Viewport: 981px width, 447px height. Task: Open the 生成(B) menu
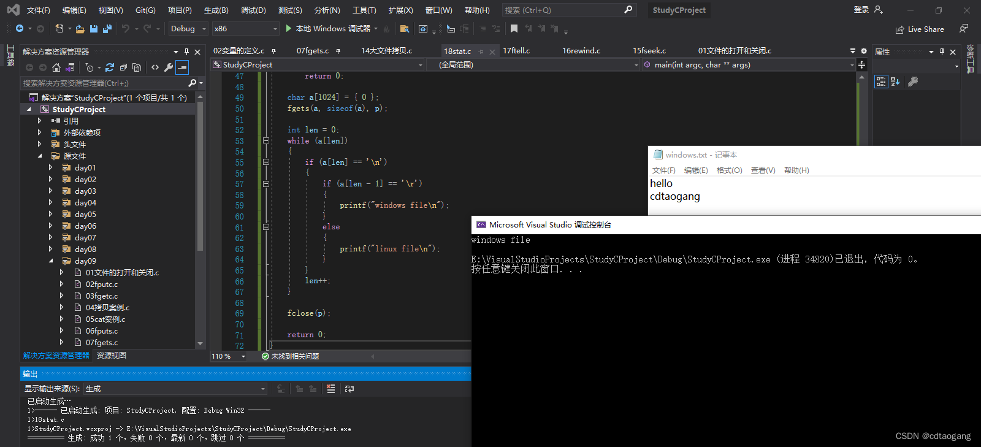pos(216,10)
